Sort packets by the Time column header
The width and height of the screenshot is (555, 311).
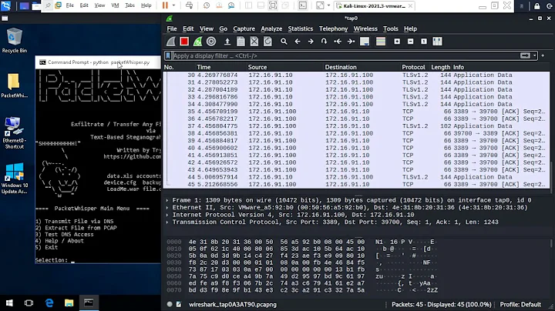coord(203,67)
